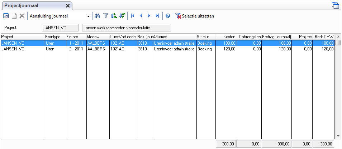Click the Bedr OHW column header

(x=323, y=37)
